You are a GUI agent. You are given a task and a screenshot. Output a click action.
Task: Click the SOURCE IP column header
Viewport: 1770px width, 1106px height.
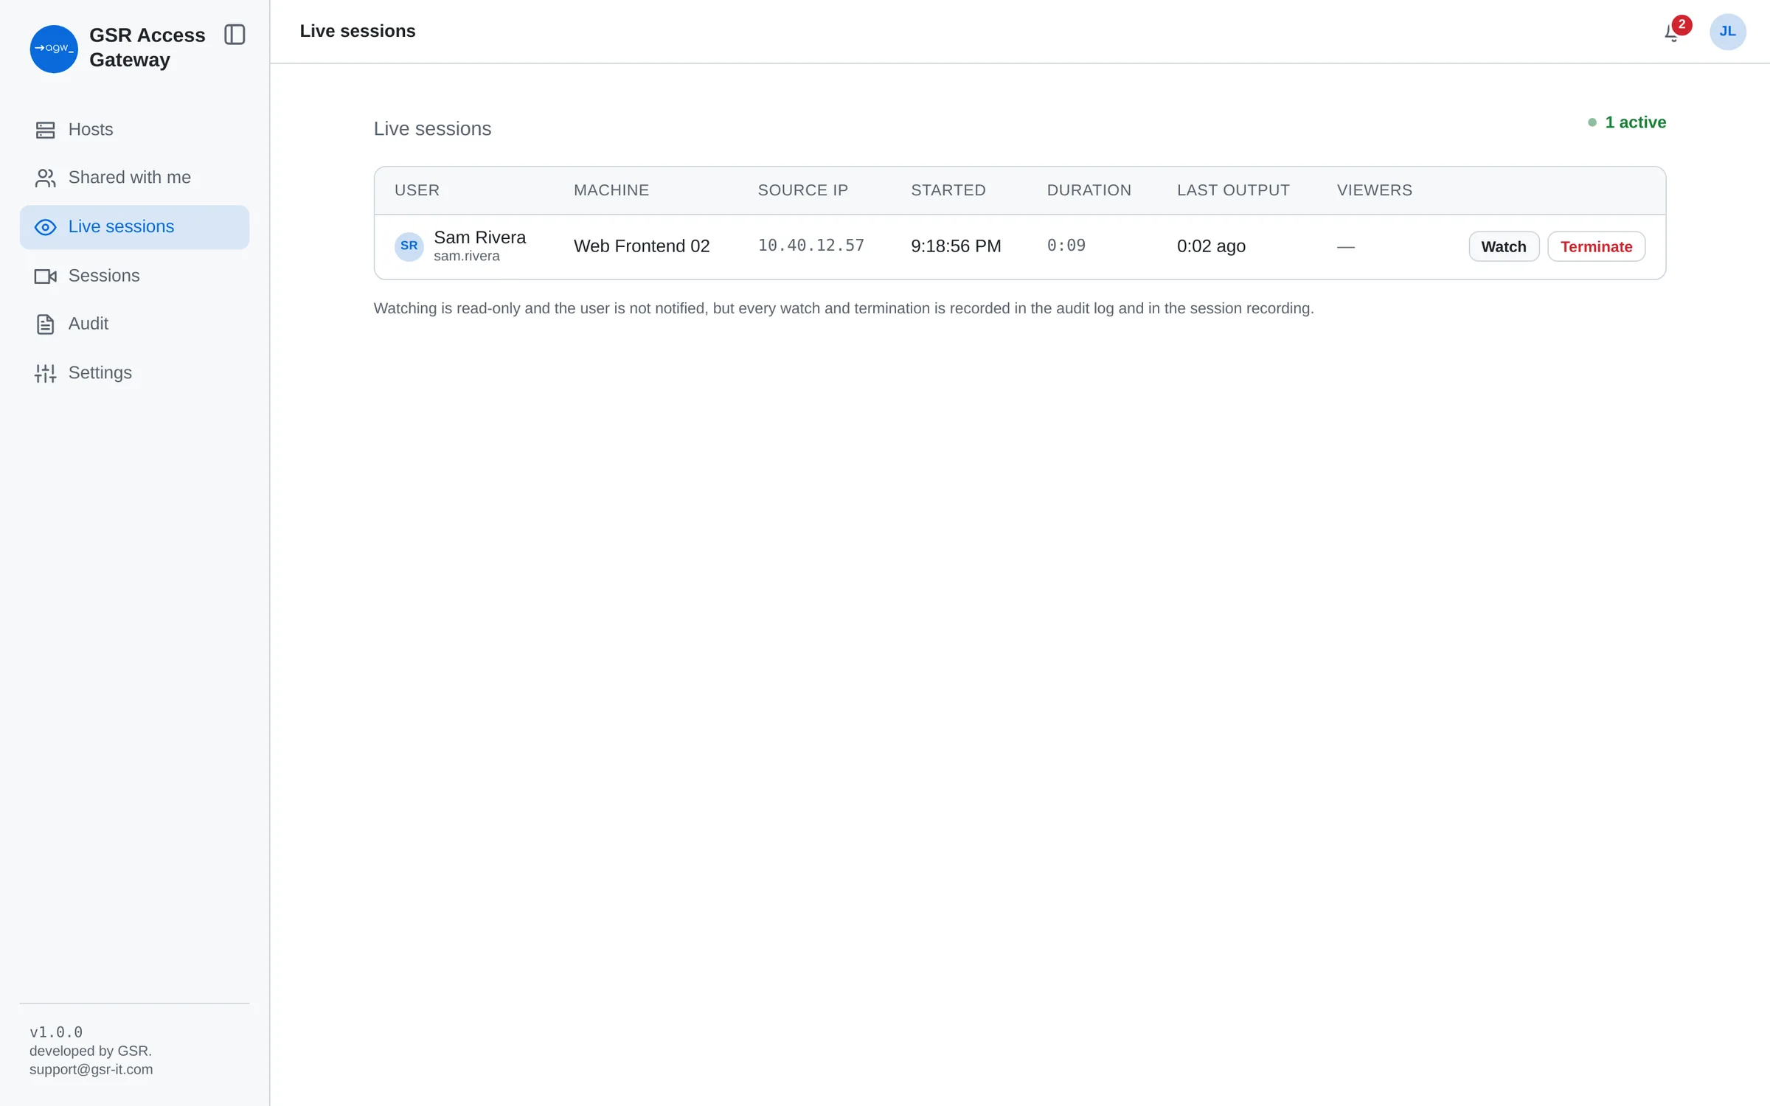[803, 190]
